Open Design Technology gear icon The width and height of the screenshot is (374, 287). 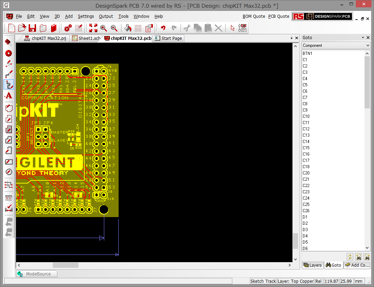click(68, 28)
